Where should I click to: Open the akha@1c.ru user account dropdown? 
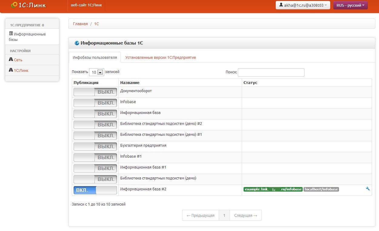[303, 5]
